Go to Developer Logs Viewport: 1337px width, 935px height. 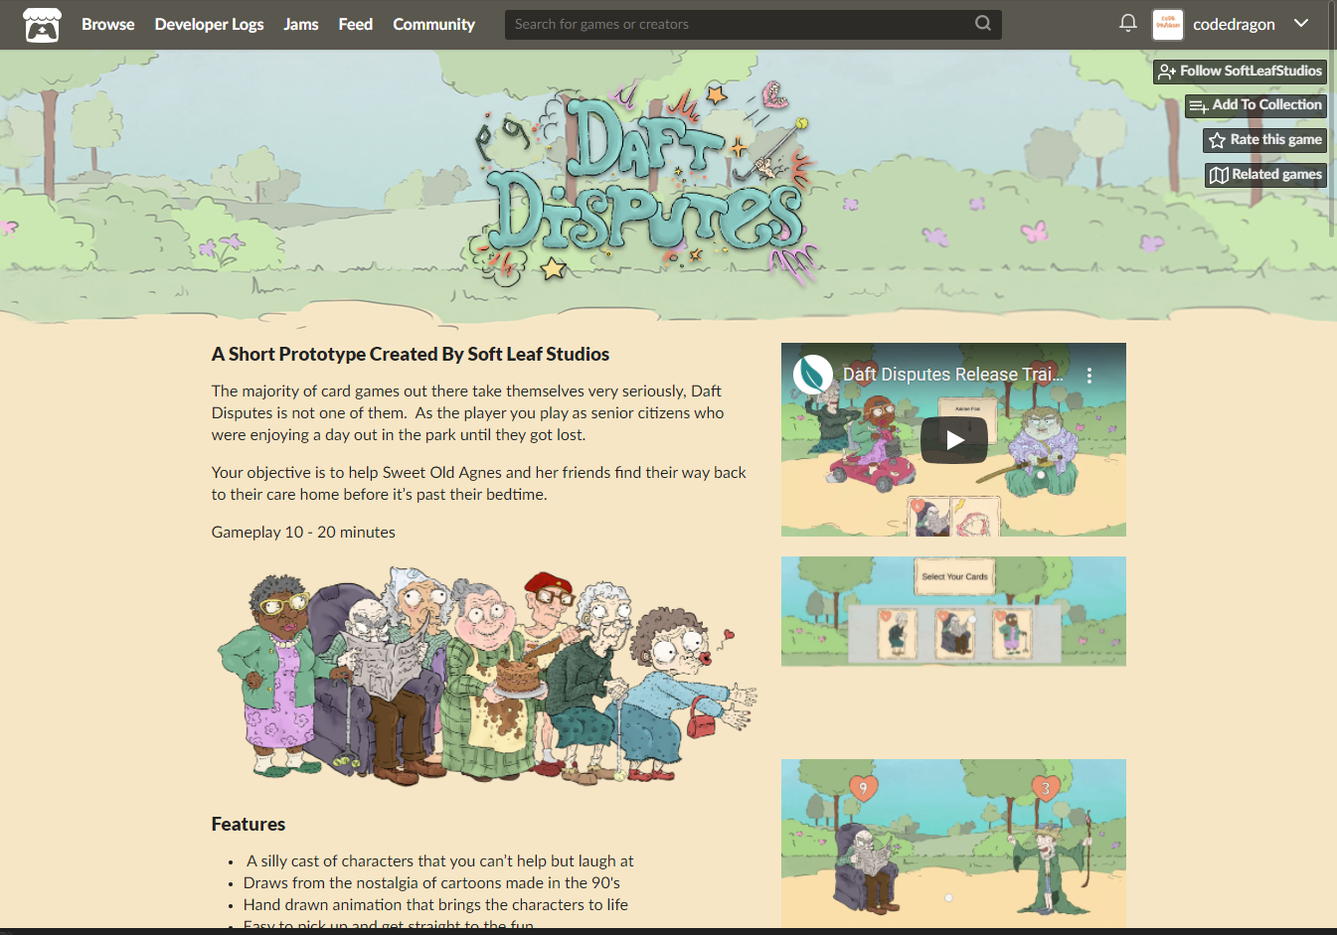pyautogui.click(x=209, y=24)
